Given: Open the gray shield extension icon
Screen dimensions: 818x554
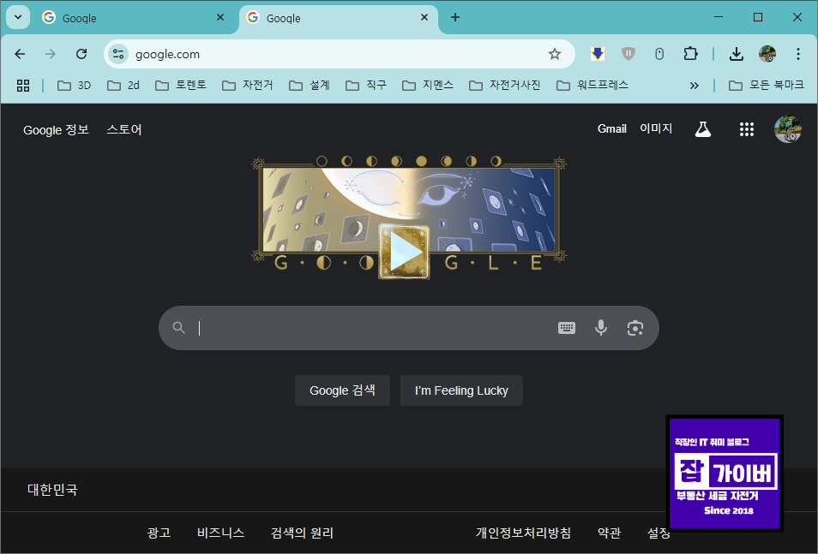Looking at the screenshot, I should pyautogui.click(x=629, y=54).
